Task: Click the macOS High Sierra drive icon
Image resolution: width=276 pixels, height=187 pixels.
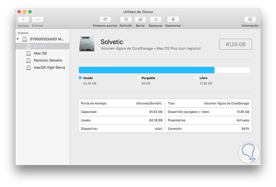Action: click(28, 67)
